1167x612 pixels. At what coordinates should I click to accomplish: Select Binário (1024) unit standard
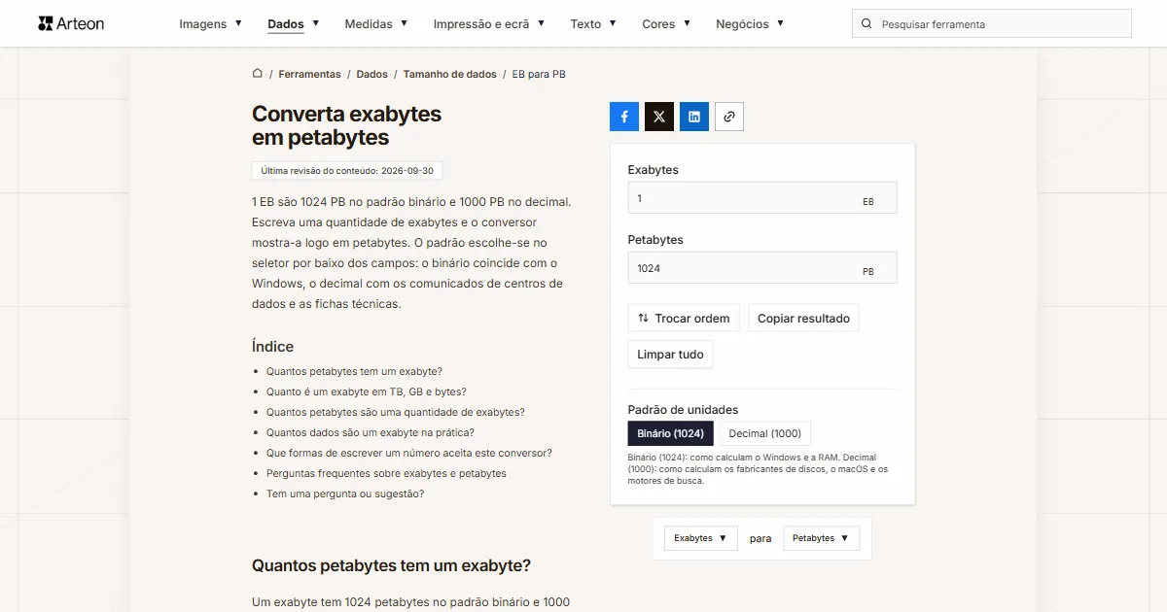click(671, 433)
